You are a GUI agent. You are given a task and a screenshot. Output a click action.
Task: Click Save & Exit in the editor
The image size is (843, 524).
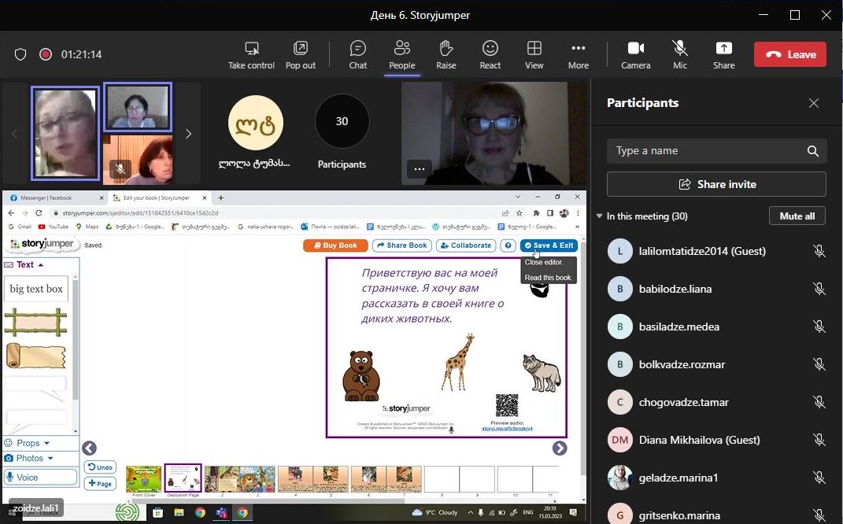coord(549,245)
